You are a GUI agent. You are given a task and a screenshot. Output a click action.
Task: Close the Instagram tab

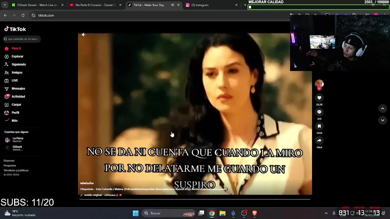(x=236, y=5)
